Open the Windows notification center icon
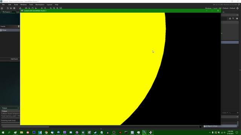Viewport: 241px width, 135px height. click(237, 132)
